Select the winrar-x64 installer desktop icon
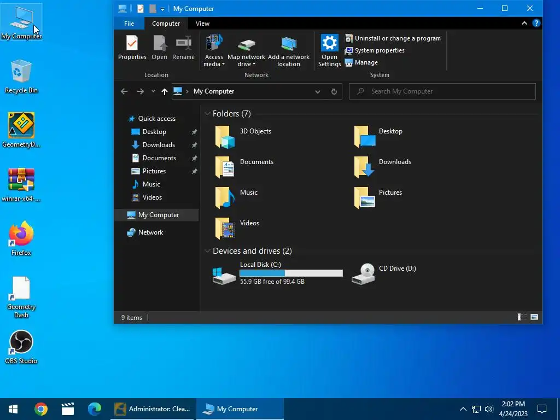This screenshot has width=560, height=420. [x=21, y=185]
